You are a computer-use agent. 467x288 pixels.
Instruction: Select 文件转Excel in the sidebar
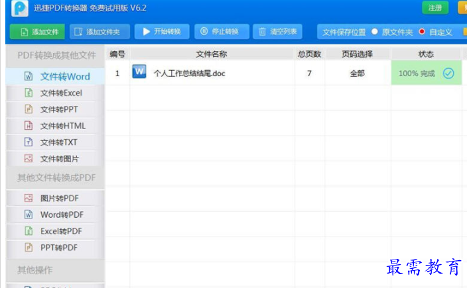coord(56,93)
